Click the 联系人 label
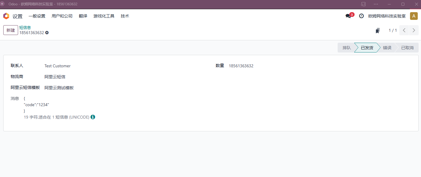This screenshot has height=177, width=421. 17,66
